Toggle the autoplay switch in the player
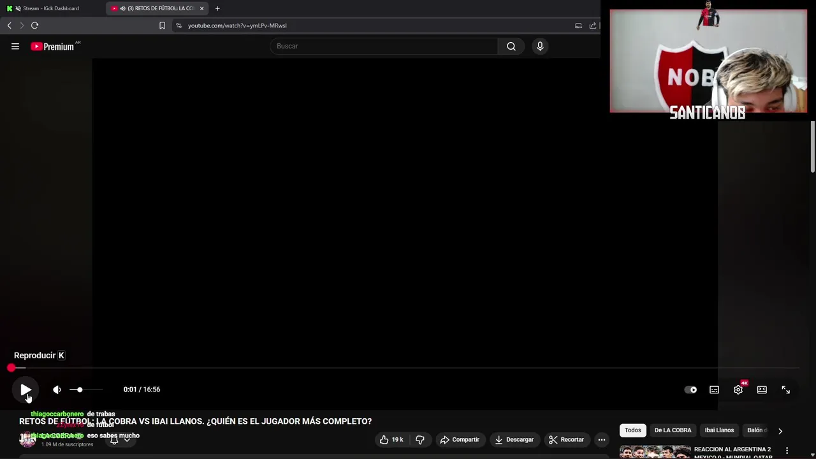 tap(690, 390)
